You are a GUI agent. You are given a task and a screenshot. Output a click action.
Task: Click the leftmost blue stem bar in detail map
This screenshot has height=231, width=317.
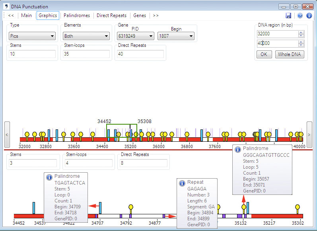(x=34, y=208)
